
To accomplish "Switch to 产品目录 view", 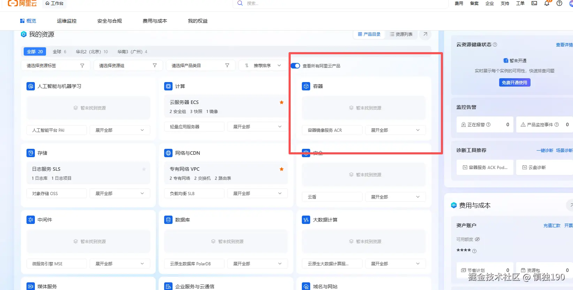I will [369, 34].
